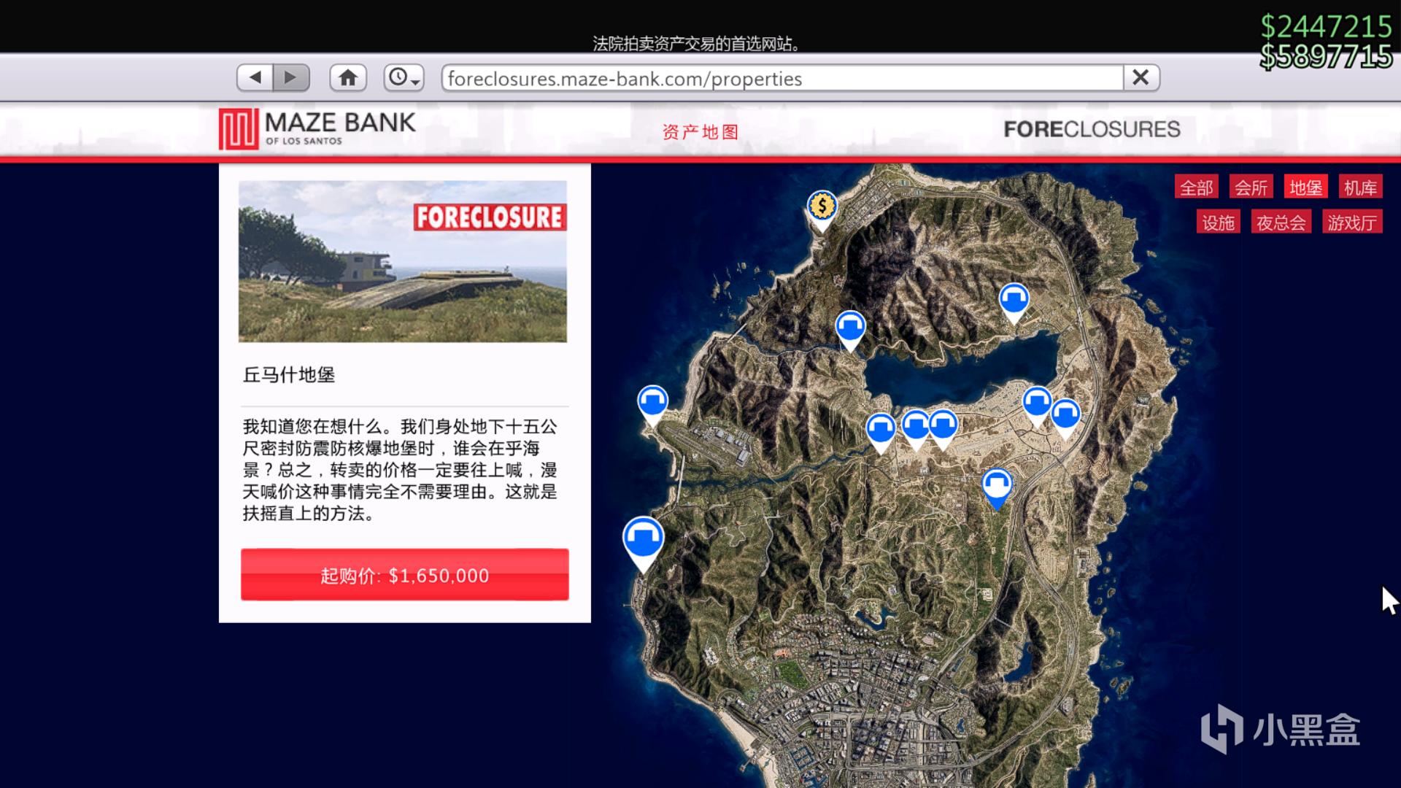Viewport: 1401px width, 788px height.
Task: Filter properties by 游戏厅 arcade
Action: pos(1351,223)
